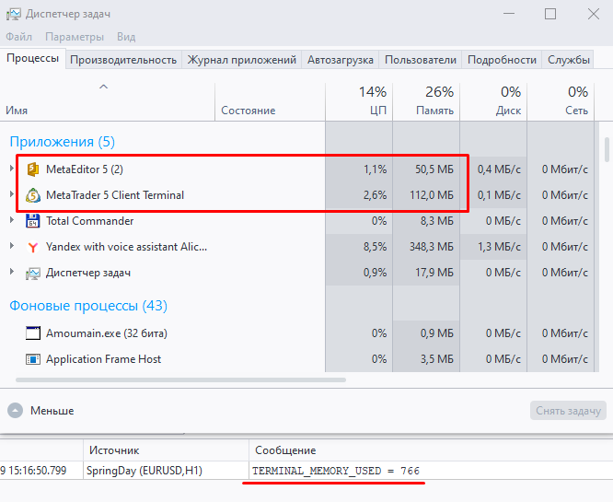Image resolution: width=613 pixels, height=502 pixels.
Task: Switch to the Производительность tab
Action: coord(123,60)
